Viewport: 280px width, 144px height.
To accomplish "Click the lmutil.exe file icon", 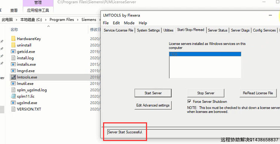I will 13,83.
